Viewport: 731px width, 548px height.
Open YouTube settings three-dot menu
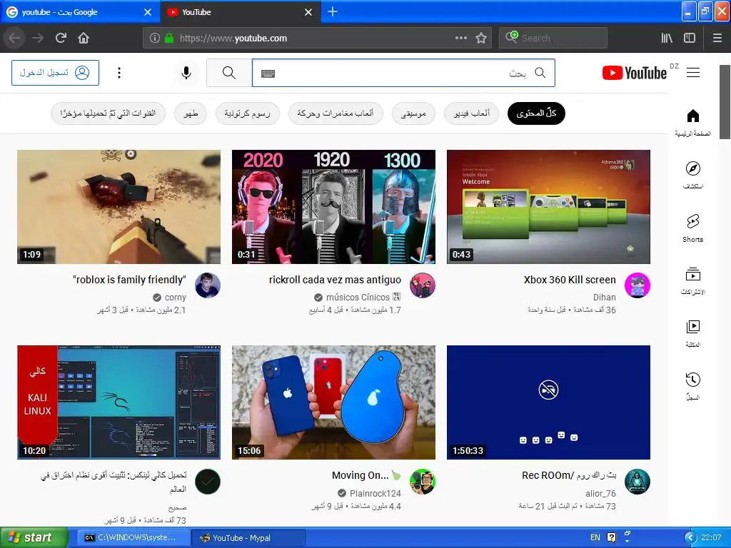(x=119, y=73)
